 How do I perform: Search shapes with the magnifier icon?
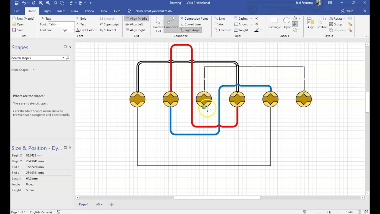(67, 58)
